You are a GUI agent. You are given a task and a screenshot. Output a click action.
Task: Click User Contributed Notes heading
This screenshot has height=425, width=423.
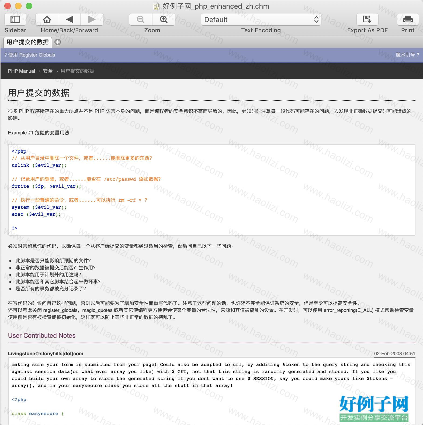(42, 336)
